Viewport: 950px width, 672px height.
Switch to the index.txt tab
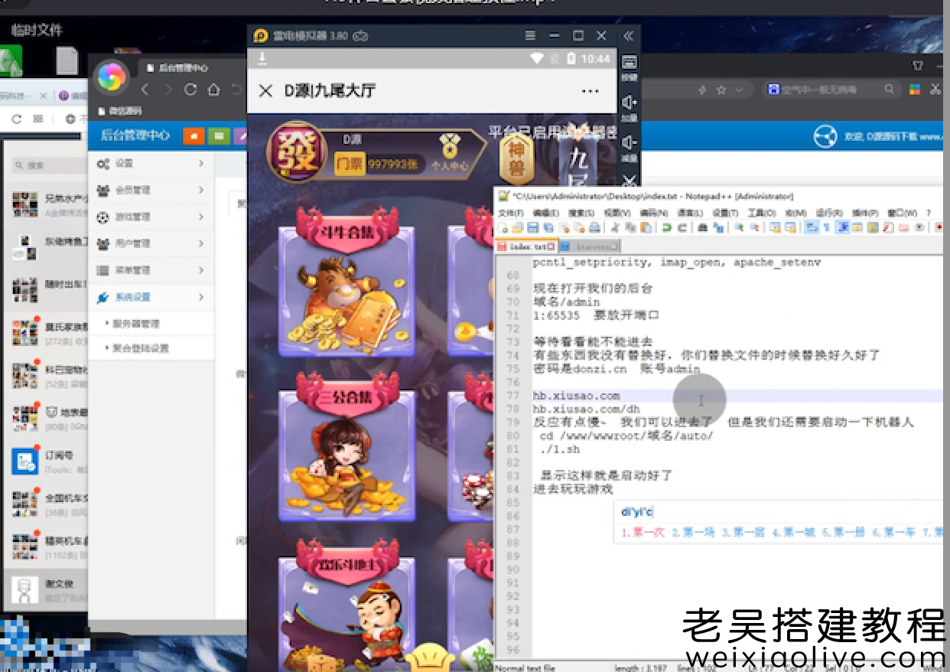coord(525,246)
